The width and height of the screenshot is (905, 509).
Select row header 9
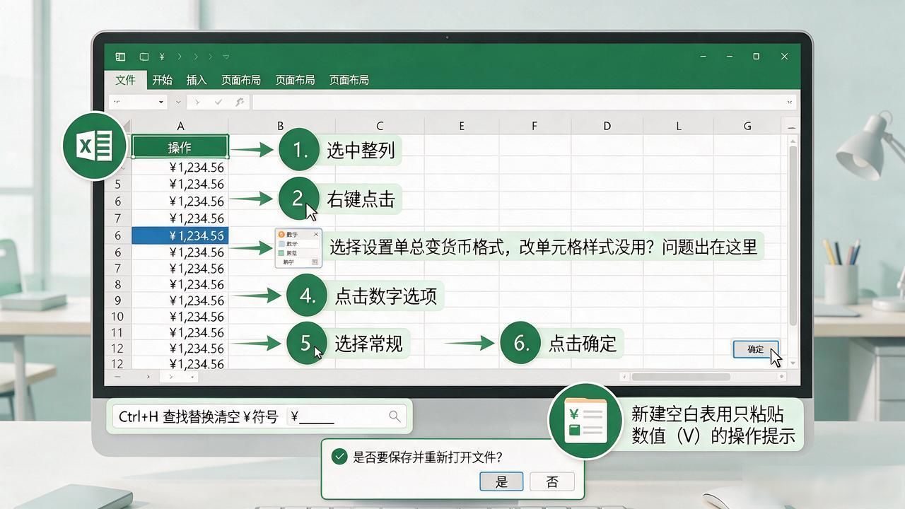pos(118,300)
